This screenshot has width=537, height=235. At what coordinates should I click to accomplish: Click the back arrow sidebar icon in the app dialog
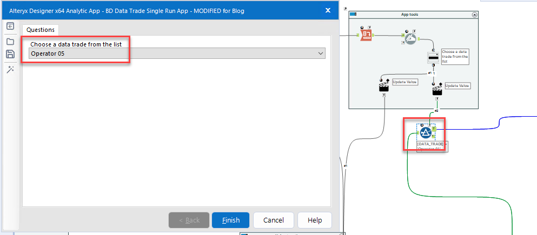10,26
